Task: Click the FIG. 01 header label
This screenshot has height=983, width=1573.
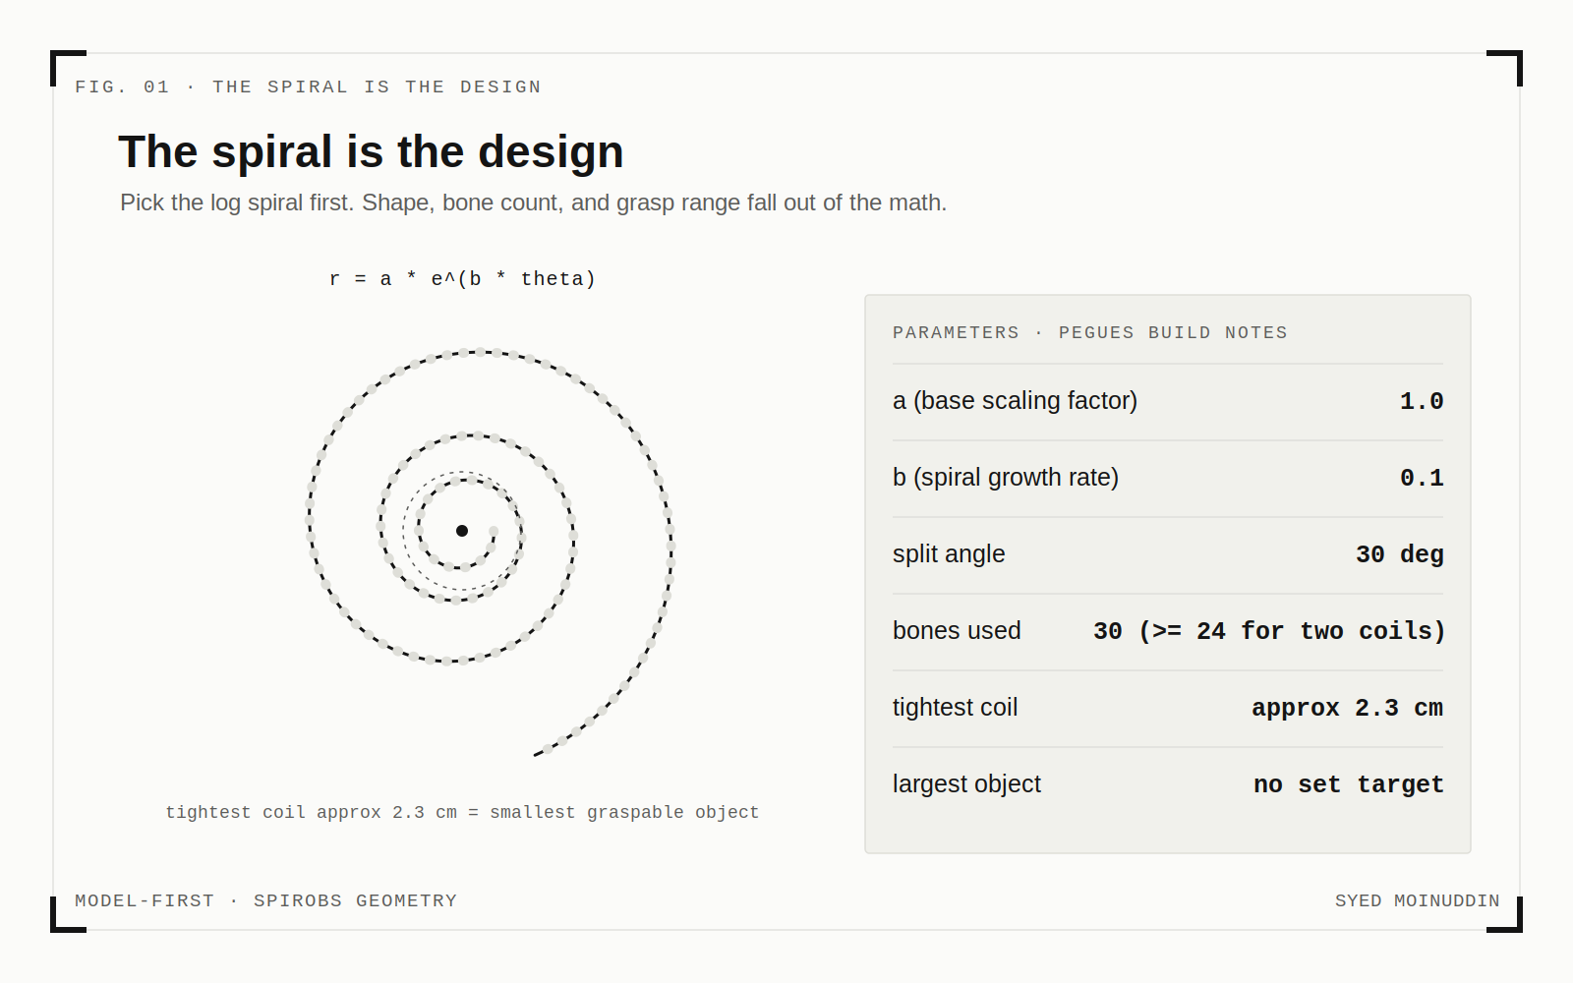Action: pos(308,87)
